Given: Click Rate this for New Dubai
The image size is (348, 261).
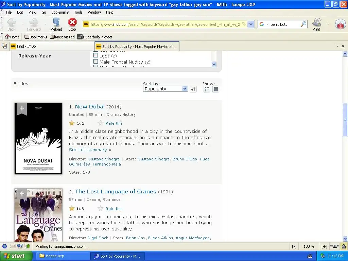Looking at the screenshot, I should point(114,123).
